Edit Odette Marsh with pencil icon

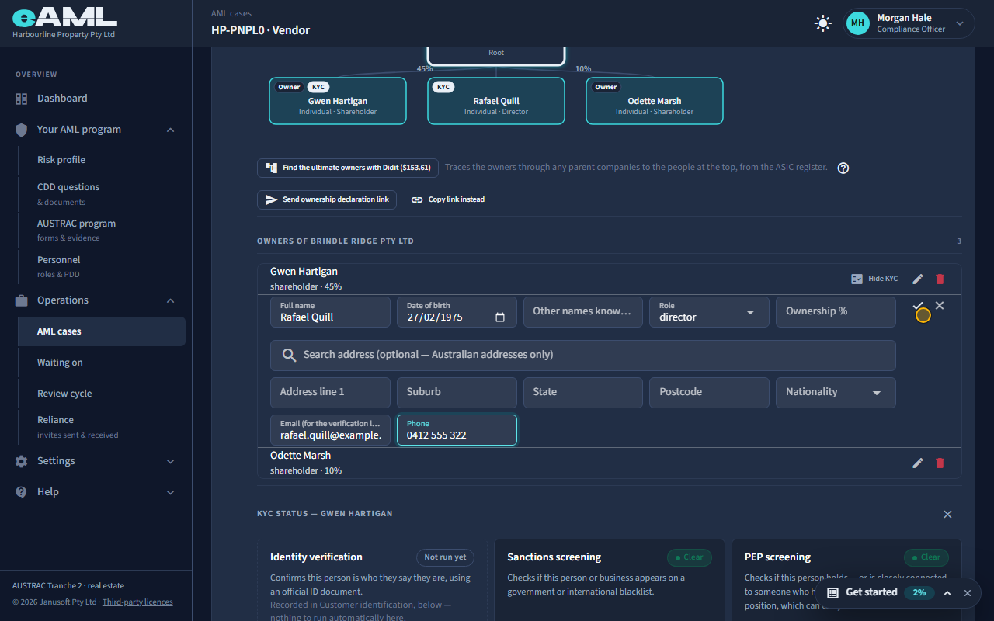[x=918, y=463]
